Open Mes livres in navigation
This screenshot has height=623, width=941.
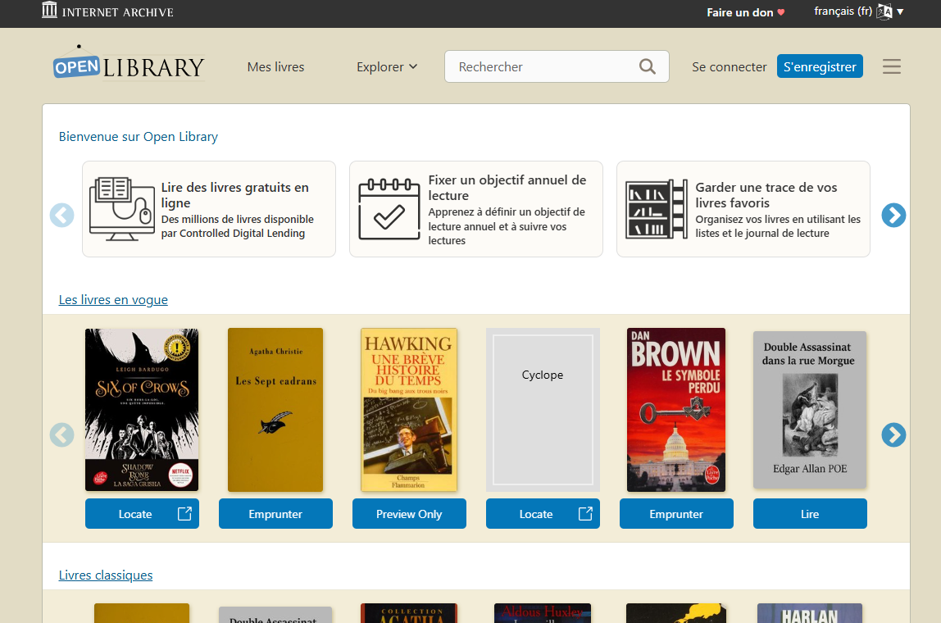tap(275, 66)
